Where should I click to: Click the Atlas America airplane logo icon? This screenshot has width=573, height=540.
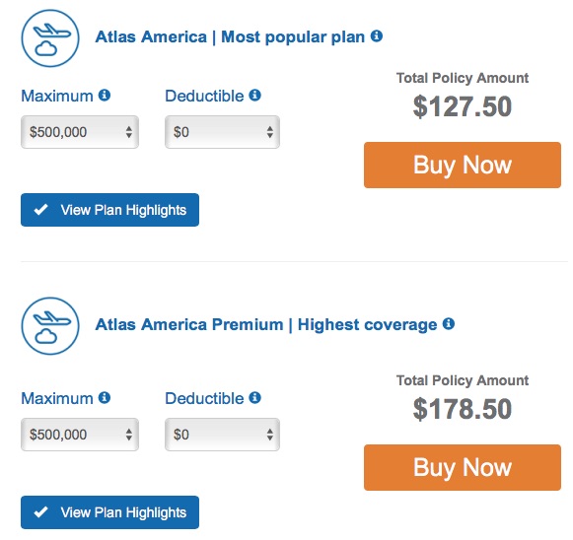coord(50,38)
